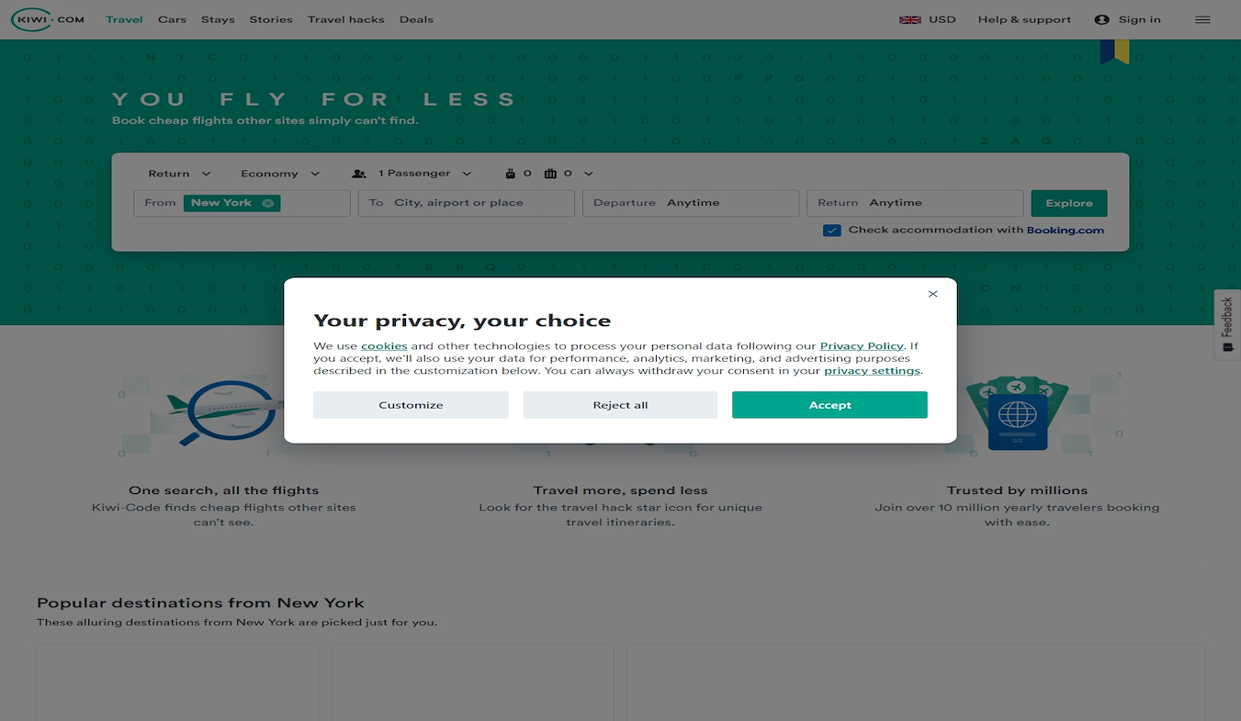The width and height of the screenshot is (1241, 721).
Task: Expand the Return trip type dropdown
Action: click(x=179, y=174)
